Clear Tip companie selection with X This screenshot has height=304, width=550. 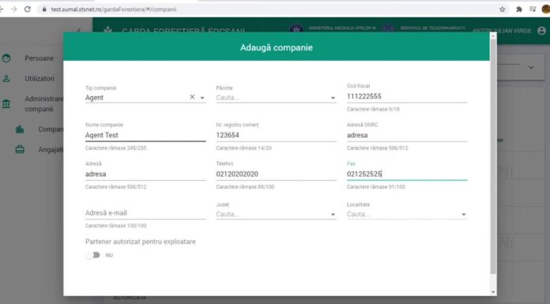coord(192,97)
